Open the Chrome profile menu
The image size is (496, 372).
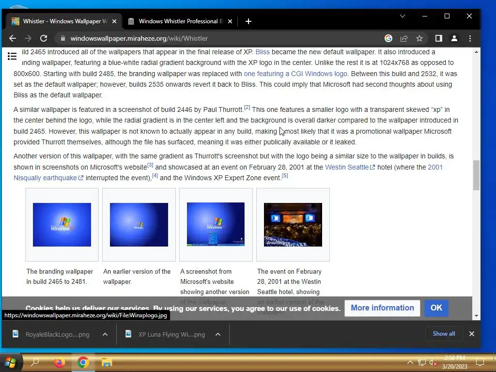tap(454, 38)
